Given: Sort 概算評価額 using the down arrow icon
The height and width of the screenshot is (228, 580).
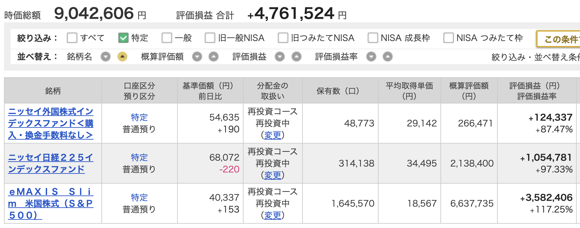Looking at the screenshot, I should coord(197,57).
